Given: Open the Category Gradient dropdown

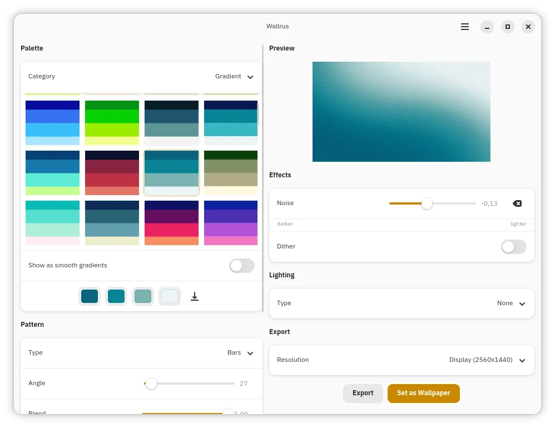Looking at the screenshot, I should (141, 76).
